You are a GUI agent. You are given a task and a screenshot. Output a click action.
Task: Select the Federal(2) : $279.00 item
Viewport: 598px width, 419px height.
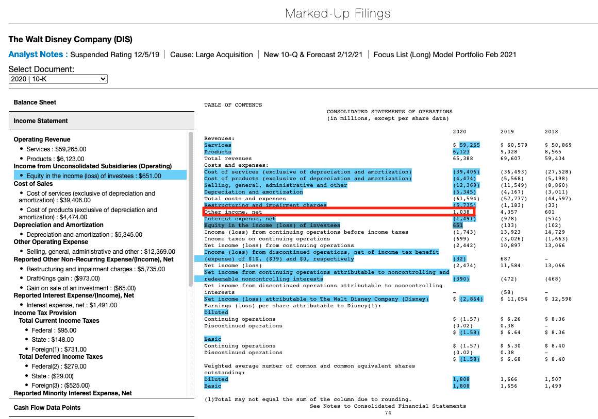(59, 366)
